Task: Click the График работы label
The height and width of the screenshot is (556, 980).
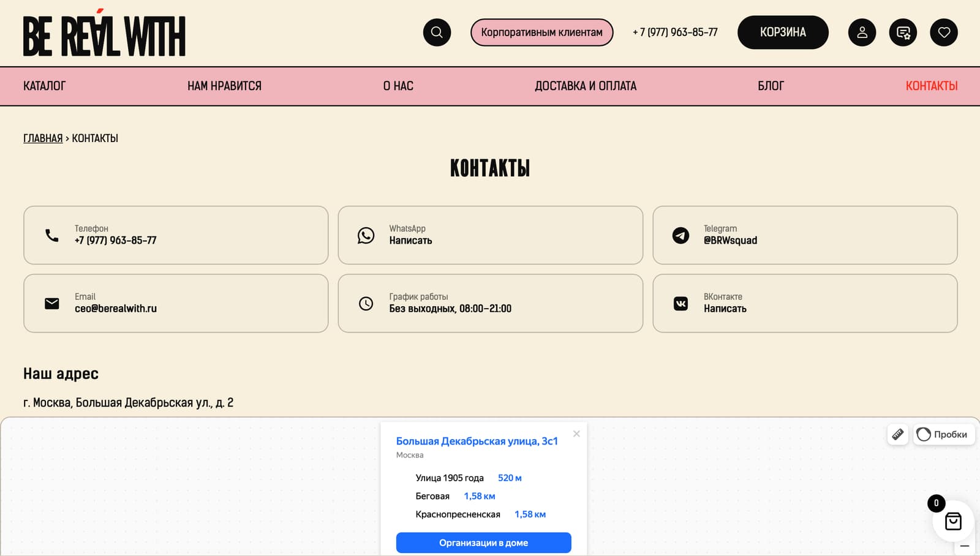Action: click(x=419, y=296)
